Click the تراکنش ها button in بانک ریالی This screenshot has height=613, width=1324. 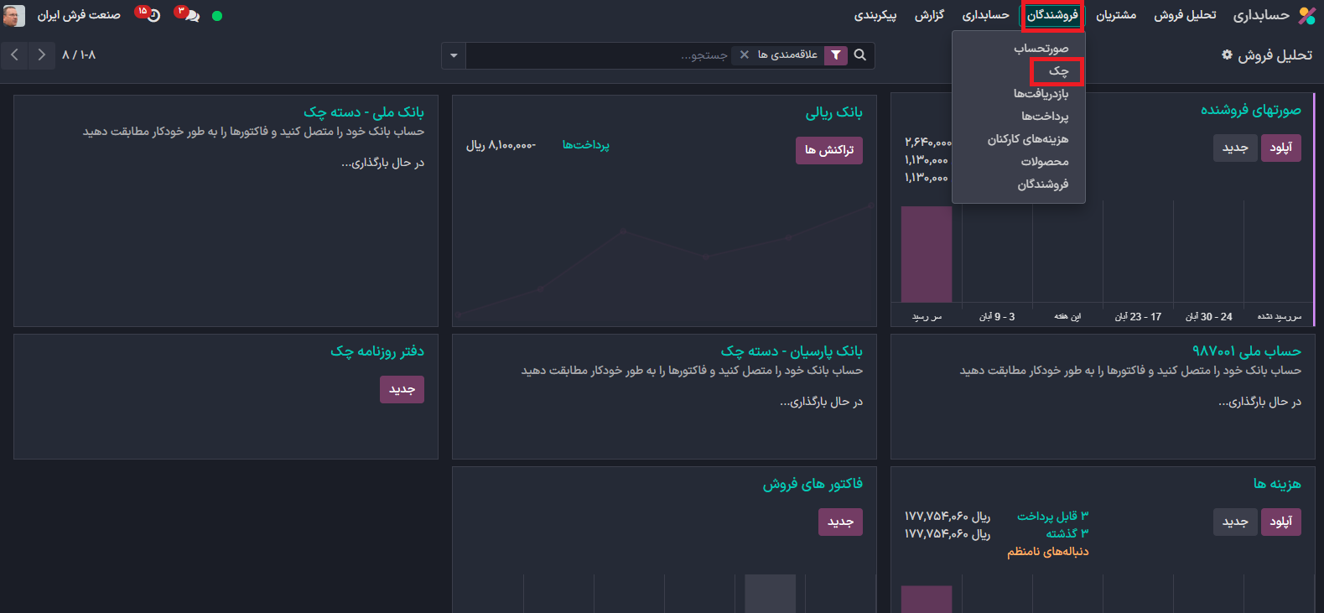tap(828, 150)
